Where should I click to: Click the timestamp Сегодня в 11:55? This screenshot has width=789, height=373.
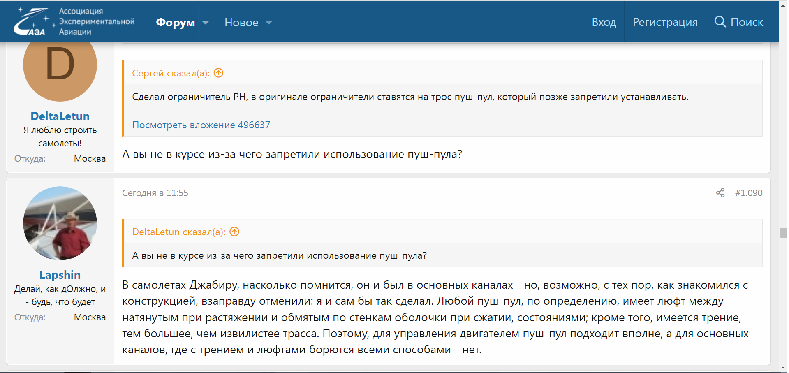tap(155, 193)
